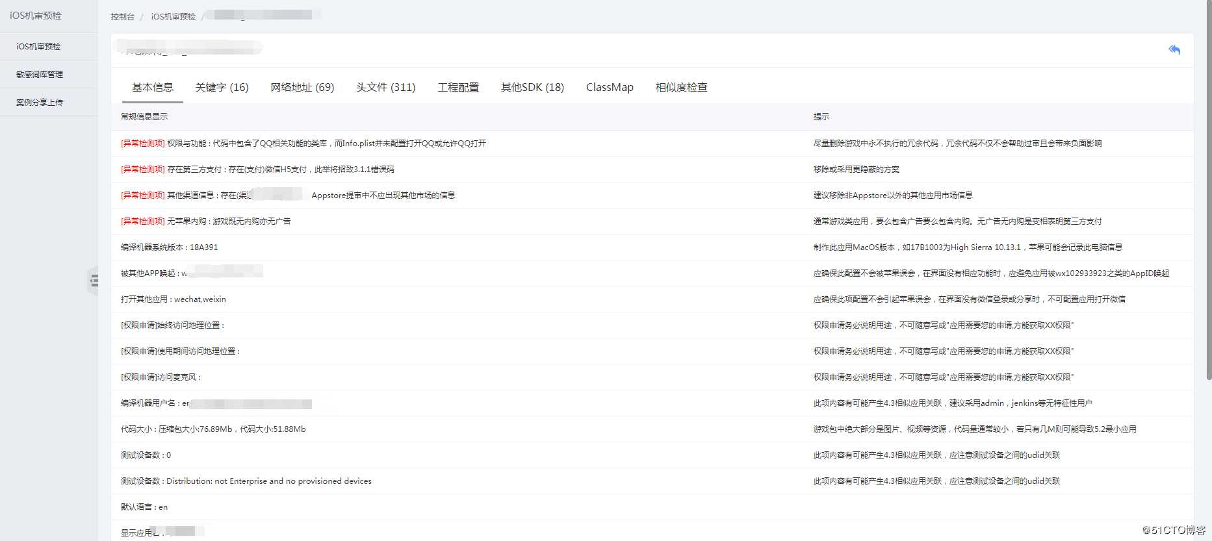Select 打开其他应用：wechat,weixin row
The height and width of the screenshot is (541, 1212).
pos(652,299)
